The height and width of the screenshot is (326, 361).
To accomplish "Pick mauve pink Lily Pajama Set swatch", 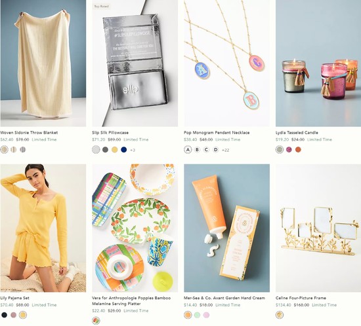I will [14, 315].
